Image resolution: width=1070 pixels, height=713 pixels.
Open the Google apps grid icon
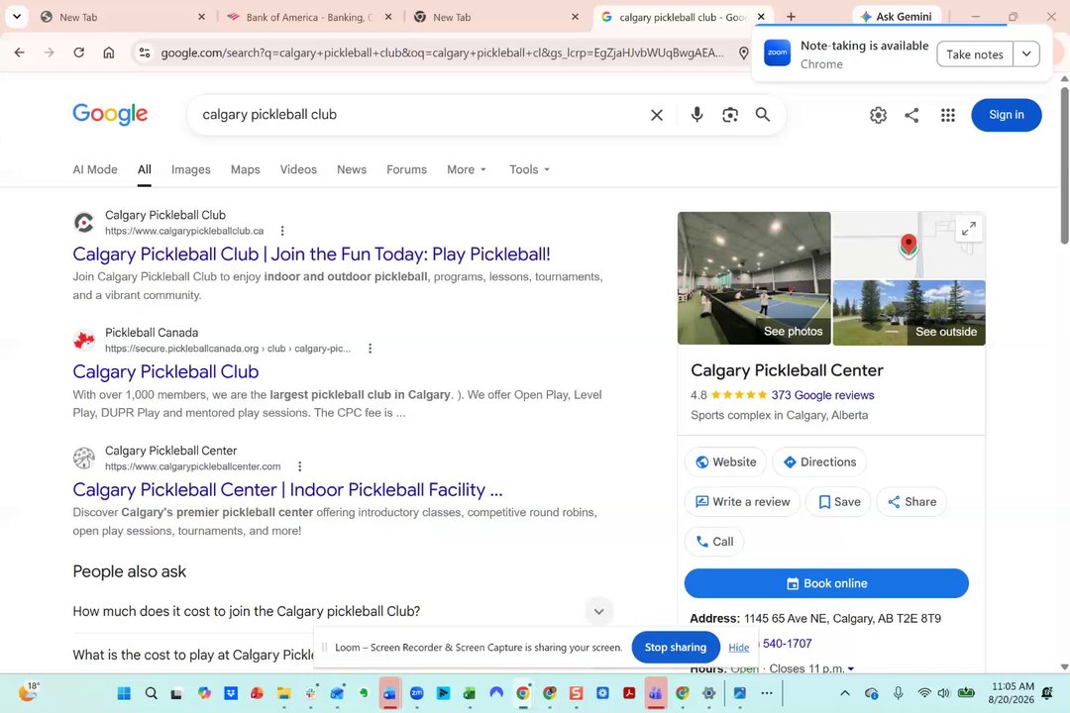[948, 115]
